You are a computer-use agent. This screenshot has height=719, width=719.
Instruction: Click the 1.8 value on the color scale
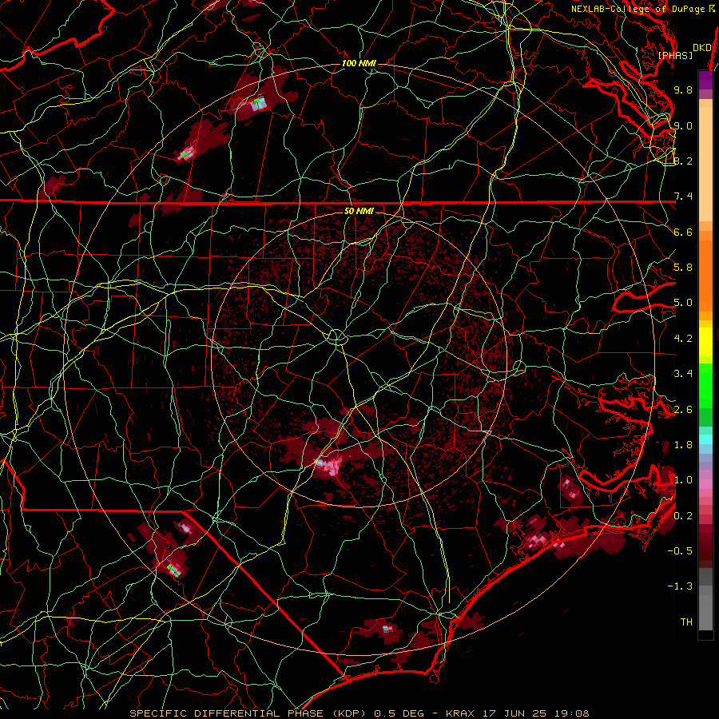point(683,445)
